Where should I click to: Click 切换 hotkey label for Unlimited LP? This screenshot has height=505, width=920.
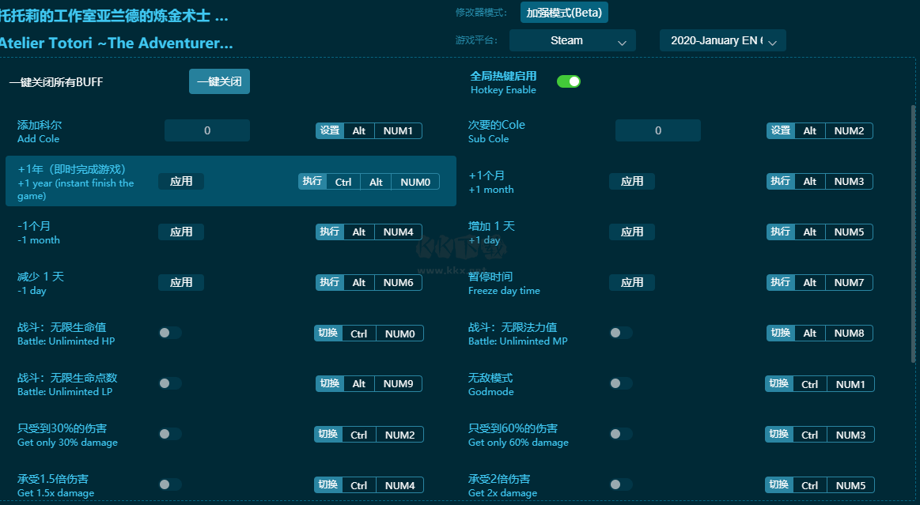[330, 384]
